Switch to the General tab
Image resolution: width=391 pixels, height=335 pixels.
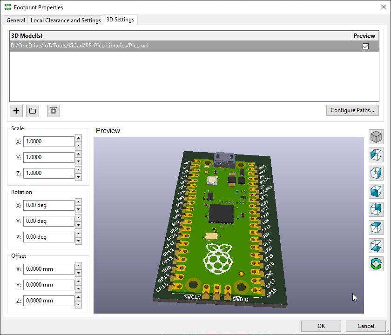coord(15,20)
